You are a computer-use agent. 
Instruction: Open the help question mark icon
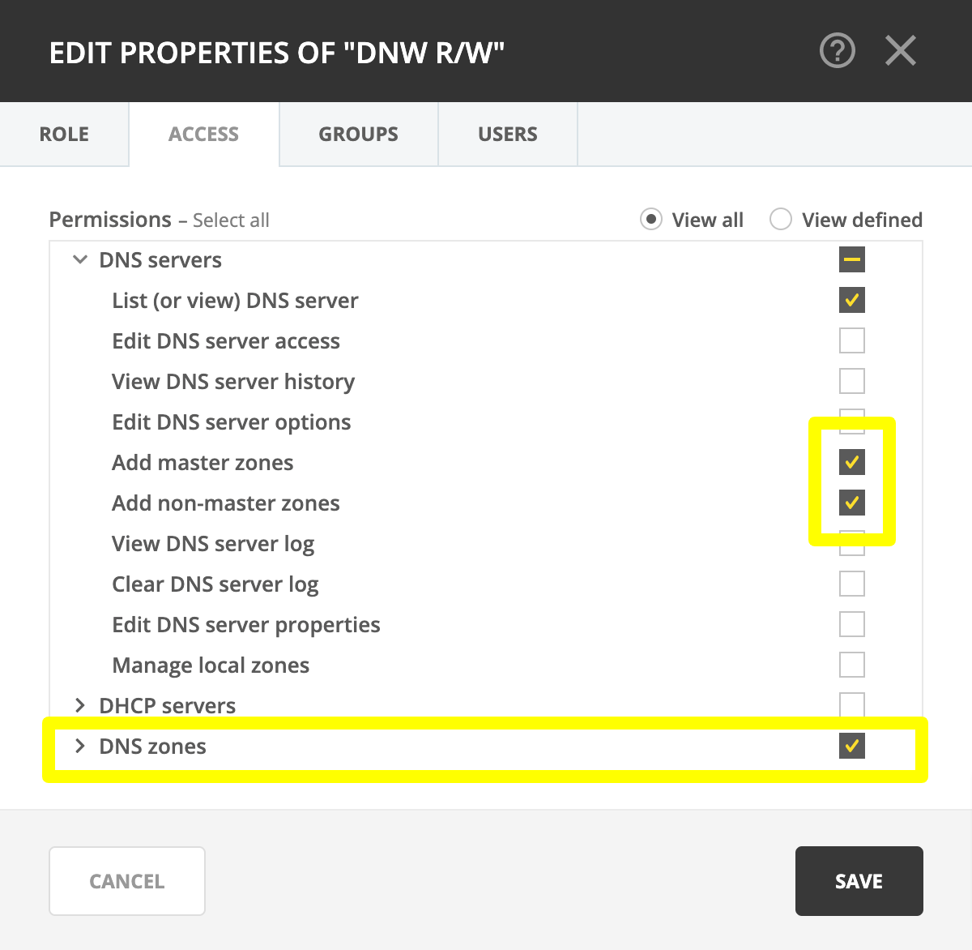pyautogui.click(x=837, y=51)
